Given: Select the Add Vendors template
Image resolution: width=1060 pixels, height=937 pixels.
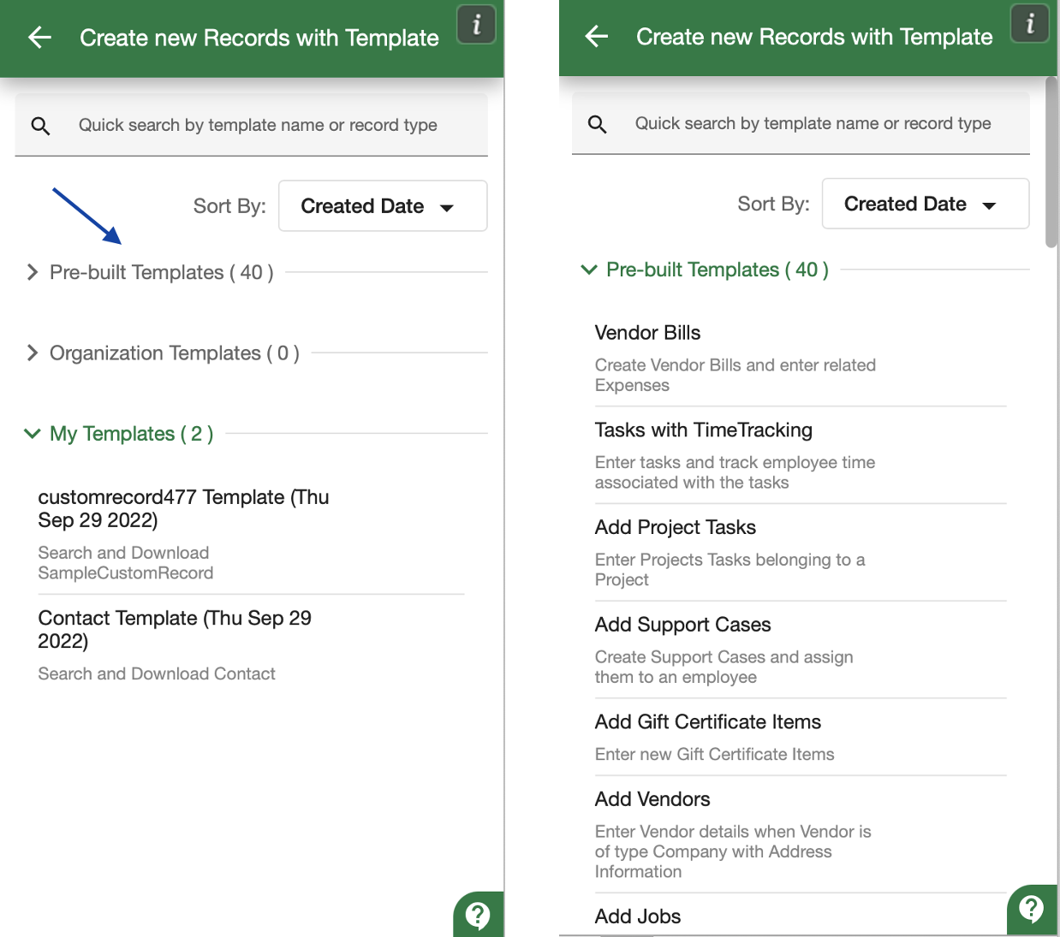Looking at the screenshot, I should [652, 799].
